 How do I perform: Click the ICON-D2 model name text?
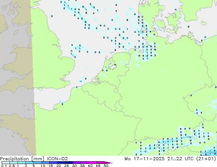[x=57, y=159]
